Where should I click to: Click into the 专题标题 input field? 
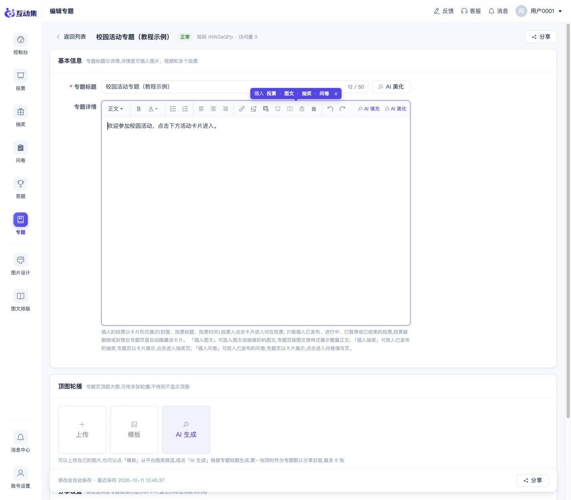pyautogui.click(x=235, y=87)
